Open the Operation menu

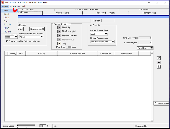coord(15,6)
